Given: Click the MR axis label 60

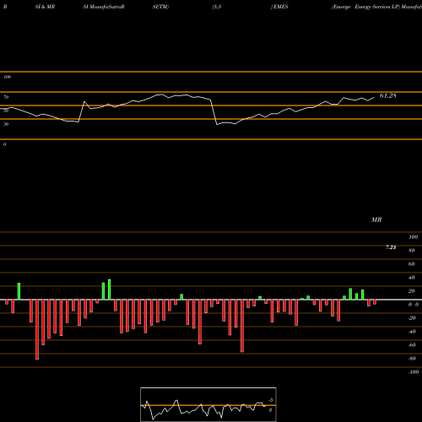Looking at the screenshot, I should click(x=412, y=264).
